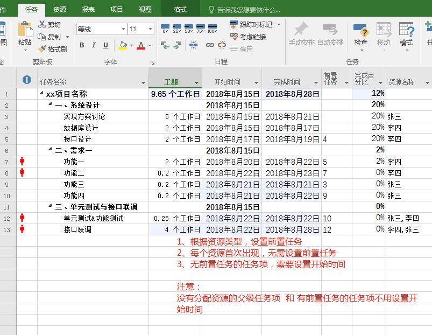The image size is (432, 335).
Task: Select the 2018年8月28日 finish cell of 接口联调
Action: 292,229
